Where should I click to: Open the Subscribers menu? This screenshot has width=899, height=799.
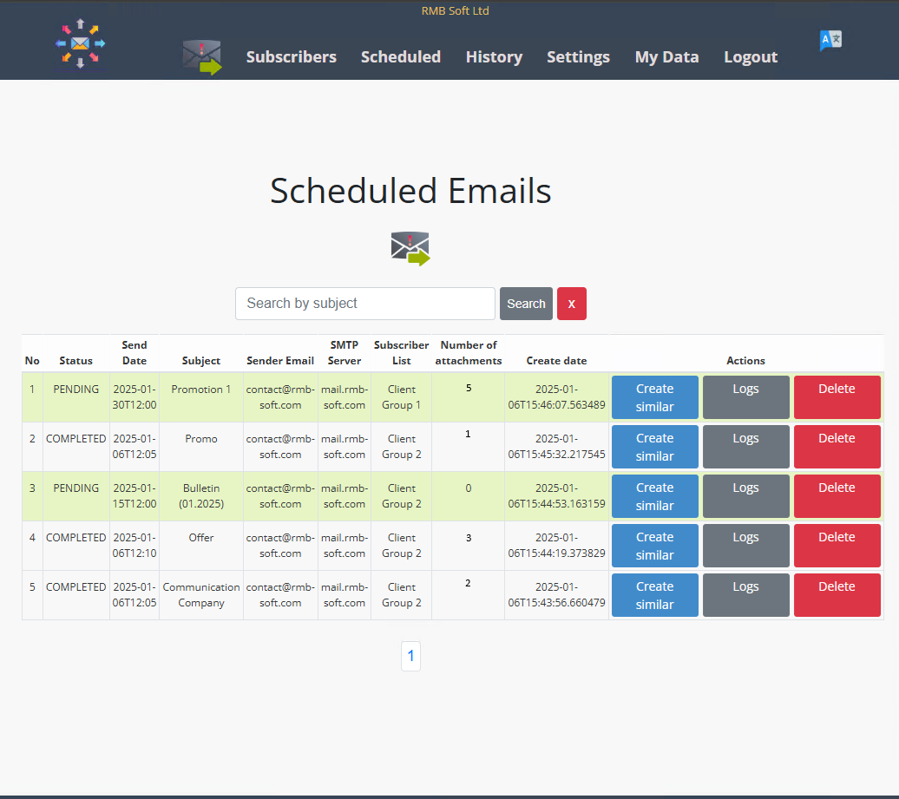click(x=292, y=56)
